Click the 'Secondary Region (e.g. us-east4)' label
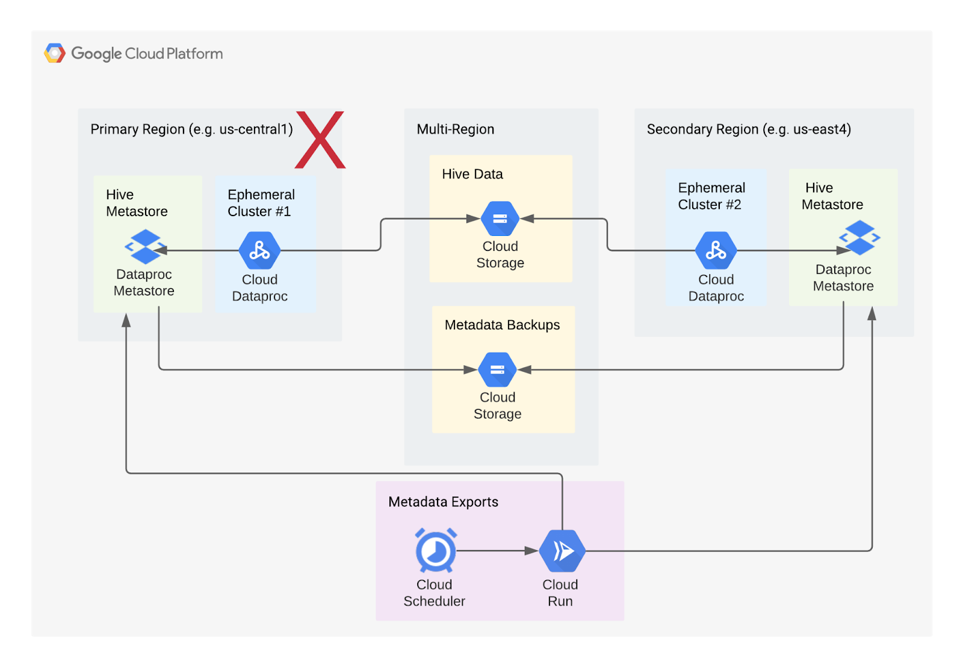The height and width of the screenshot is (668, 963). click(x=749, y=129)
